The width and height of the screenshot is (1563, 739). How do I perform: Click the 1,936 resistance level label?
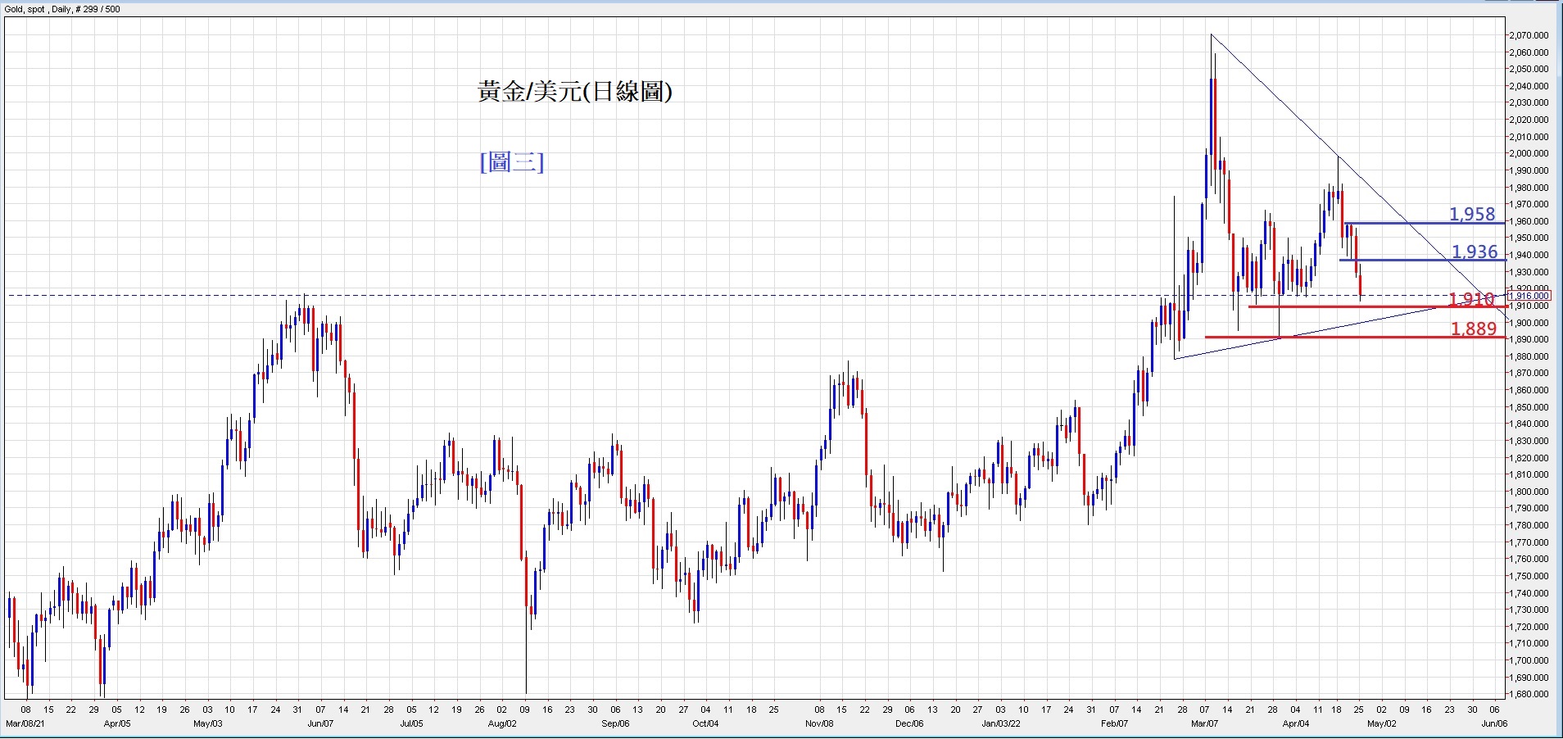(1474, 252)
